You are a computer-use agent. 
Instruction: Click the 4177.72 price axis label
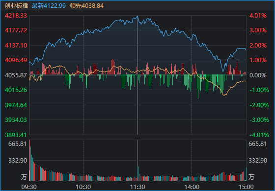(x=16, y=30)
